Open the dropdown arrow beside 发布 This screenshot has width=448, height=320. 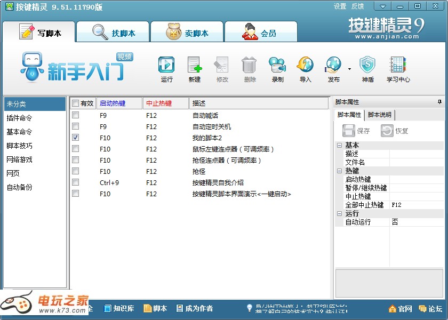349,69
